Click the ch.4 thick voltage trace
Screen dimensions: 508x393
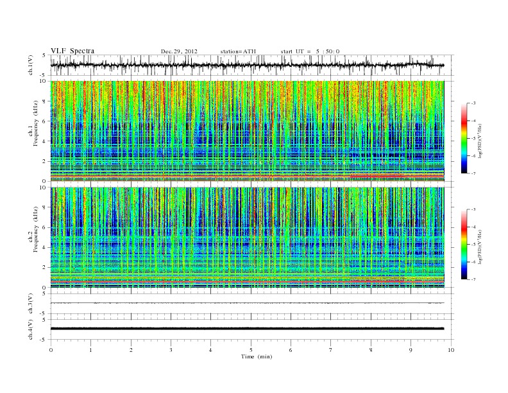pos(247,329)
